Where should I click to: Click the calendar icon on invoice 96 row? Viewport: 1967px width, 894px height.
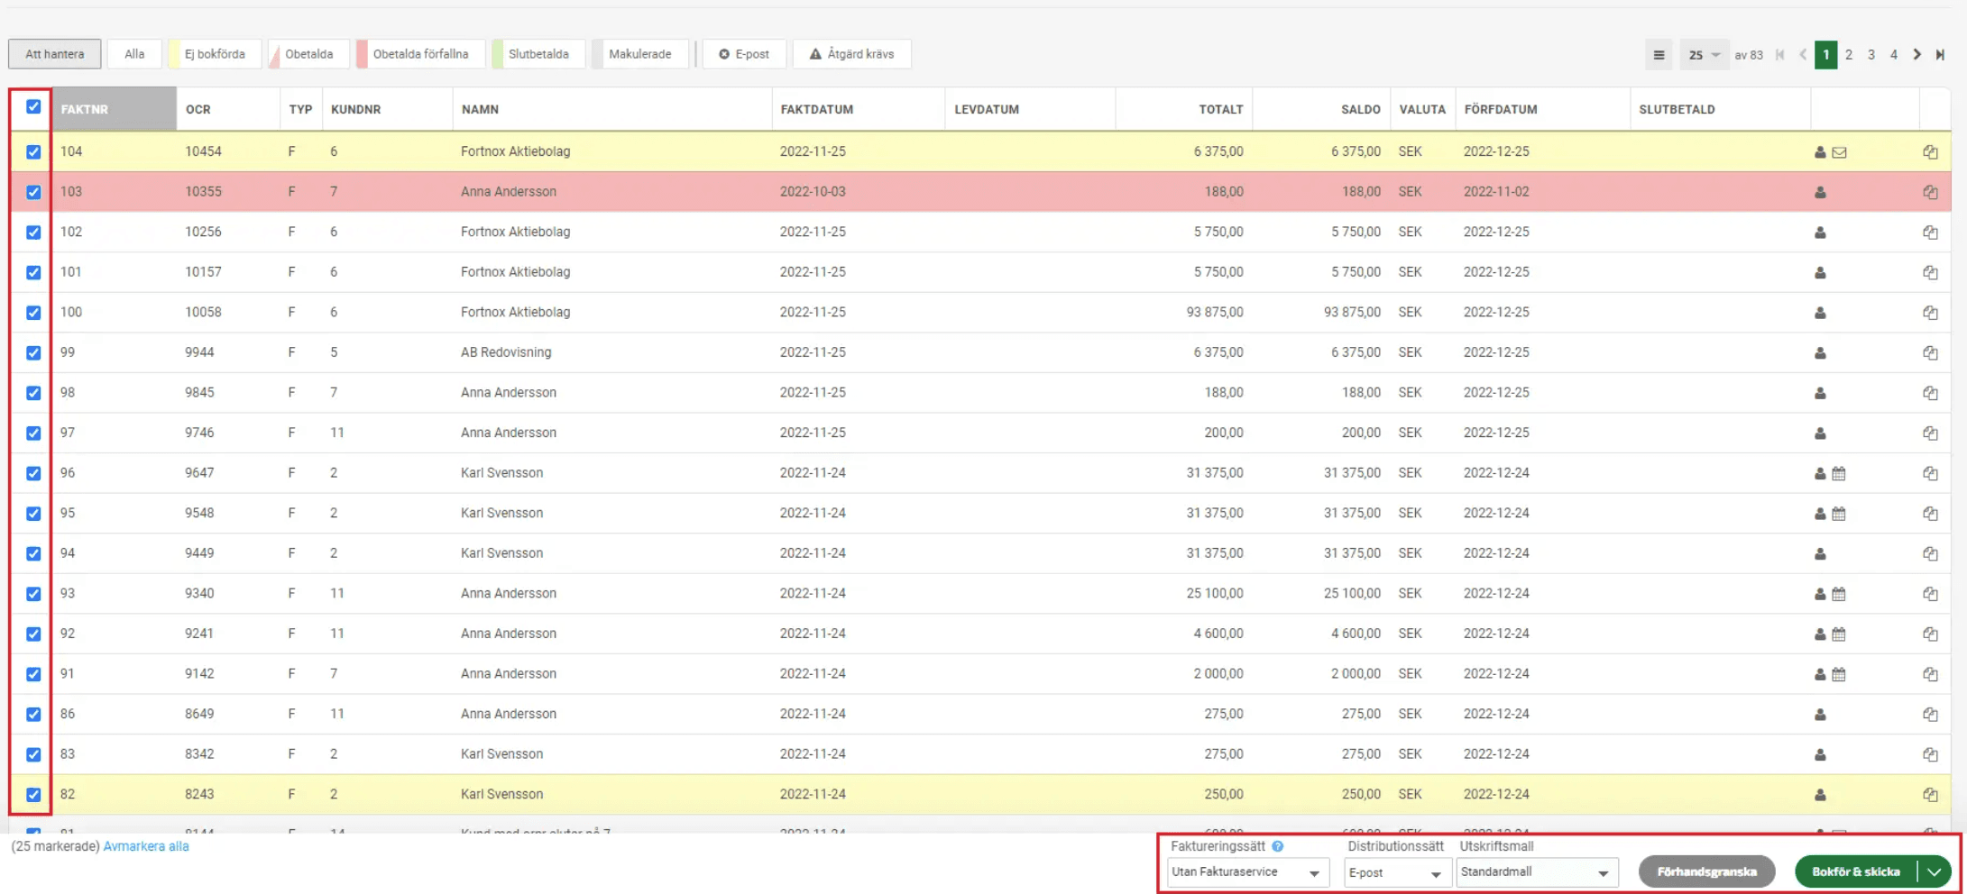coord(1839,473)
